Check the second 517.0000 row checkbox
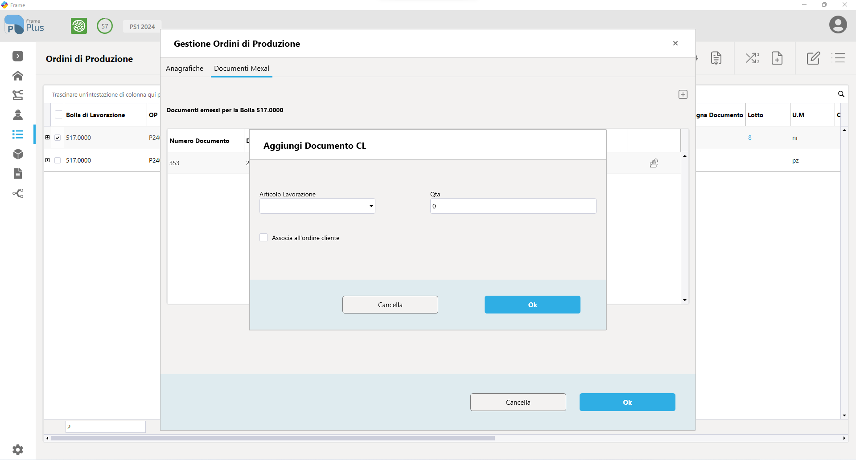Viewport: 856px width, 460px height. [58, 160]
